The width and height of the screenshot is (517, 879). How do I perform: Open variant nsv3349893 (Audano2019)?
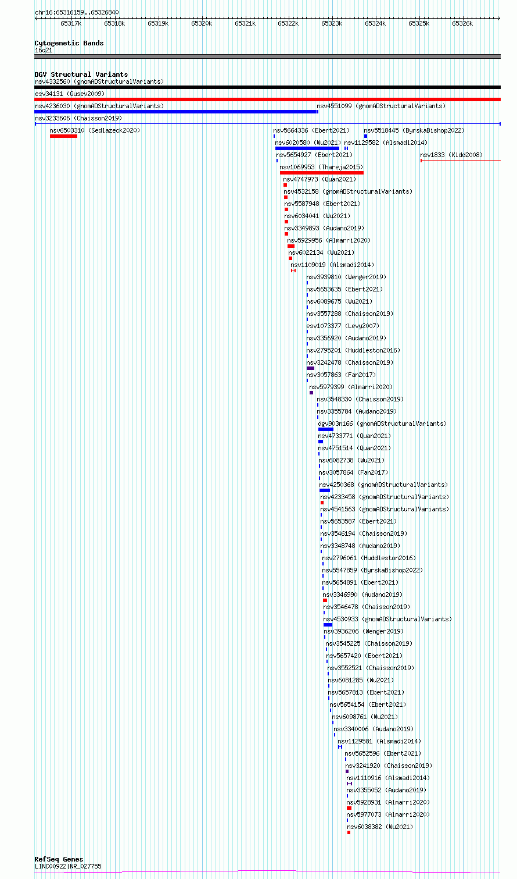(x=324, y=228)
